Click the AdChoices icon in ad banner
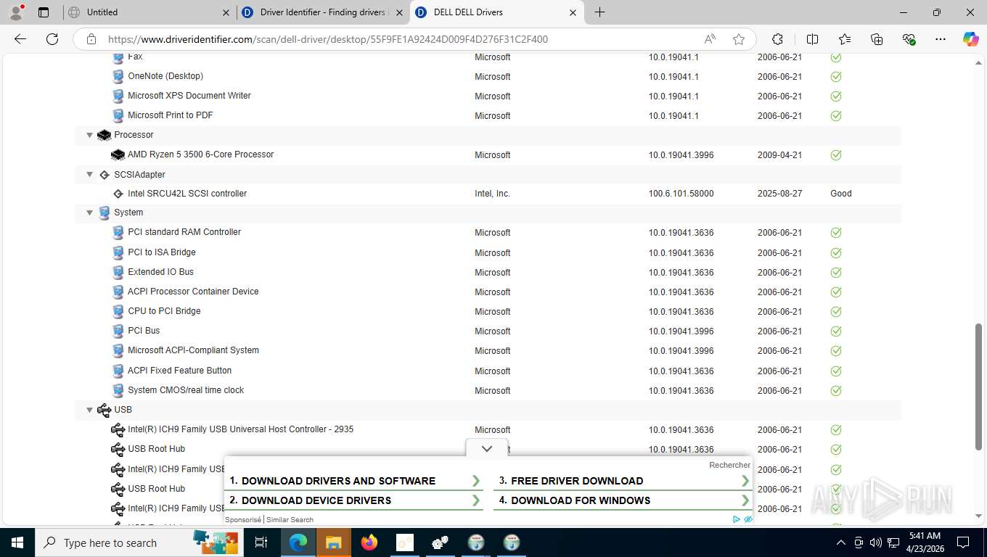The image size is (987, 557). pyautogui.click(x=737, y=519)
